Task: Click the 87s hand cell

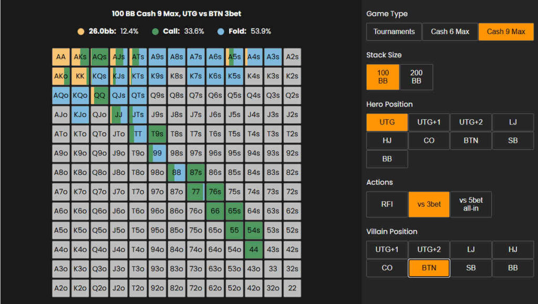Action: (x=196, y=172)
